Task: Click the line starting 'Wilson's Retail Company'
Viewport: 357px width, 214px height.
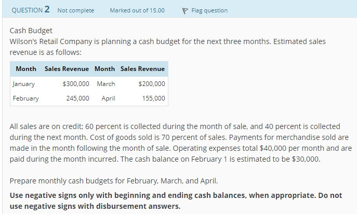Action: coord(167,41)
